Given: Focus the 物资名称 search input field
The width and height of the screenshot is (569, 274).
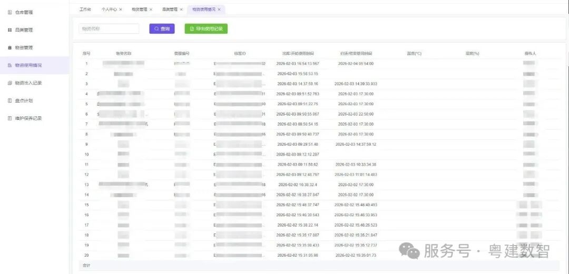Looking at the screenshot, I should [109, 28].
